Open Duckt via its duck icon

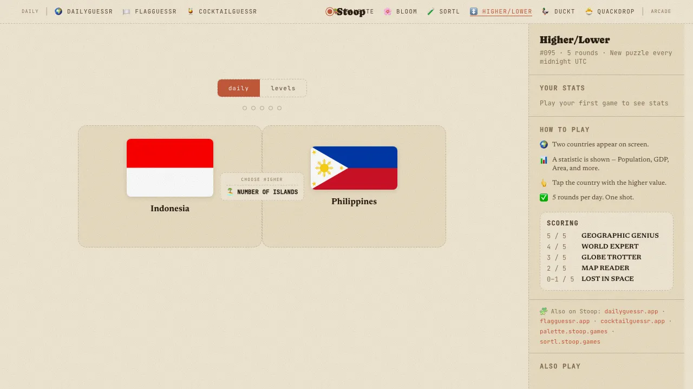coord(545,11)
